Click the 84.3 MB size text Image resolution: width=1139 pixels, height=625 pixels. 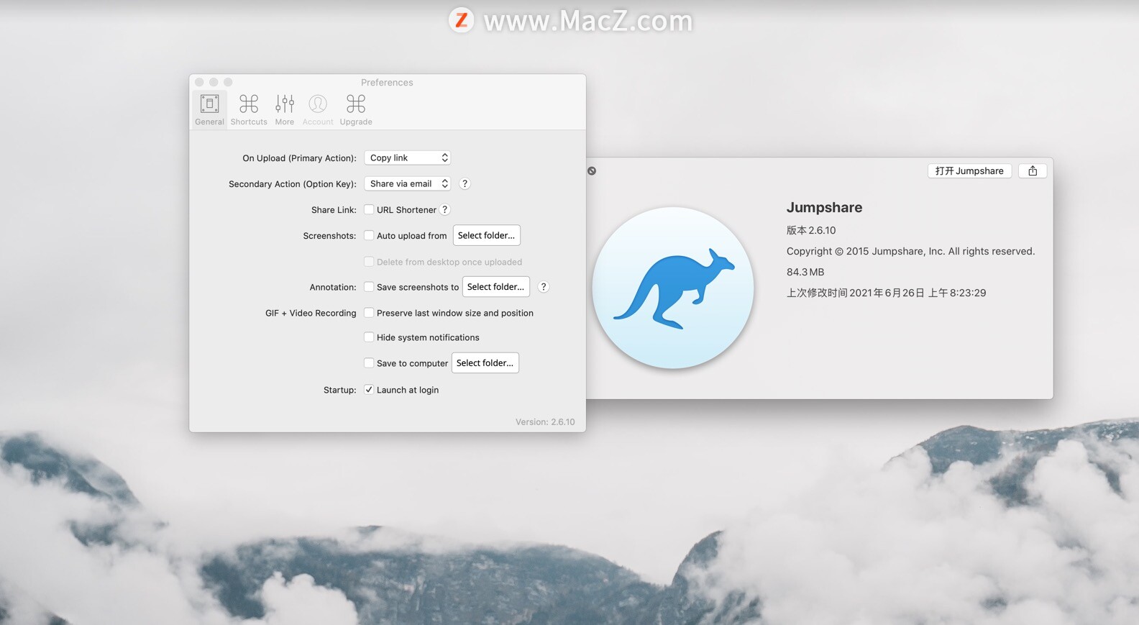click(x=805, y=272)
